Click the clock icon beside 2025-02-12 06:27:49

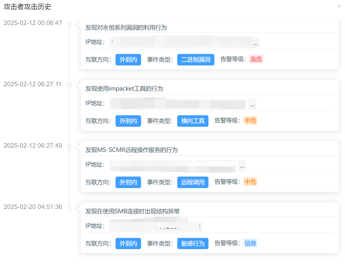70,147
